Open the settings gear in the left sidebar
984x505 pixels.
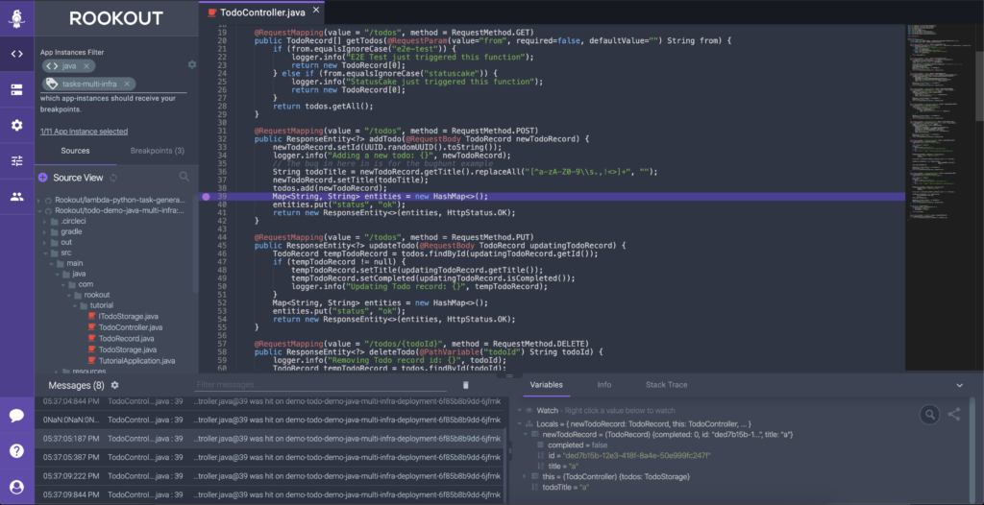17,125
